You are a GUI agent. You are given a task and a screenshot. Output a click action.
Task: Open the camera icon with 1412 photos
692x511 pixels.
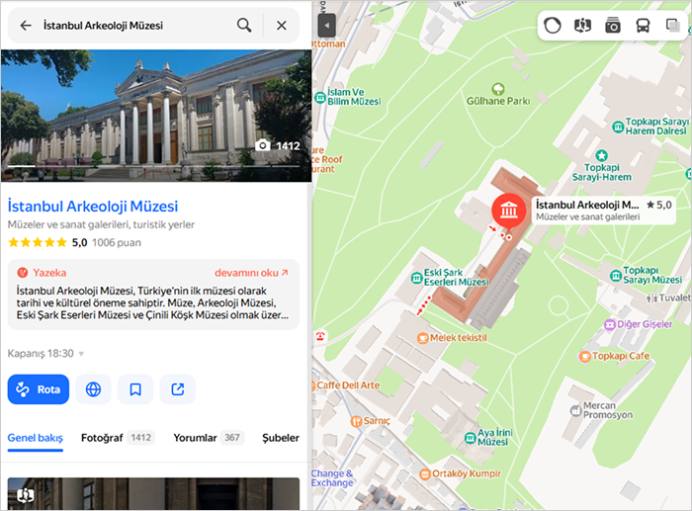(263, 145)
